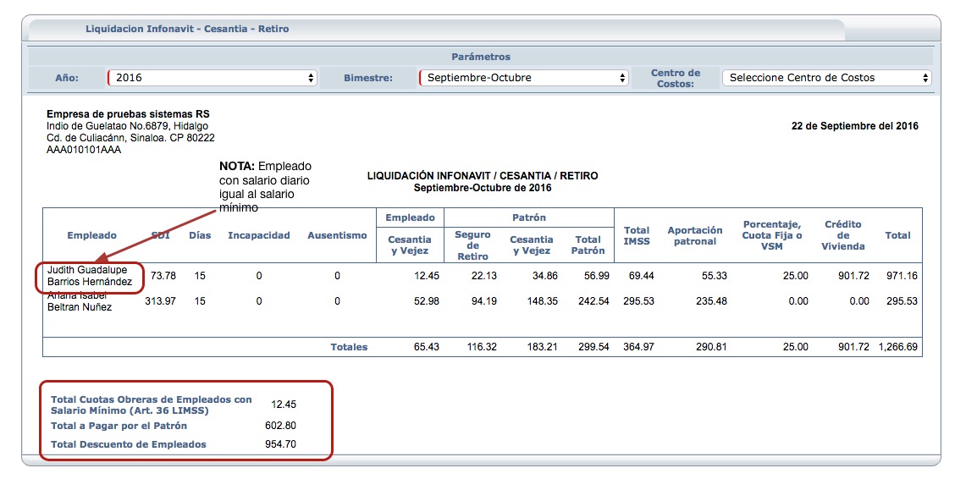
Task: Click the Seguro de Retiro column header
Action: 472,245
